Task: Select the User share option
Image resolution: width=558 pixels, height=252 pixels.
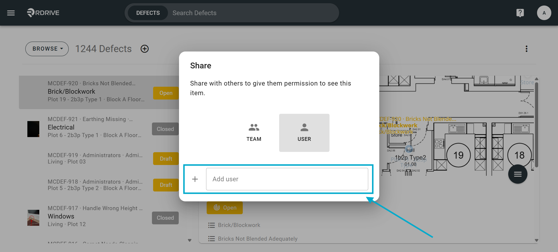Action: (x=304, y=133)
